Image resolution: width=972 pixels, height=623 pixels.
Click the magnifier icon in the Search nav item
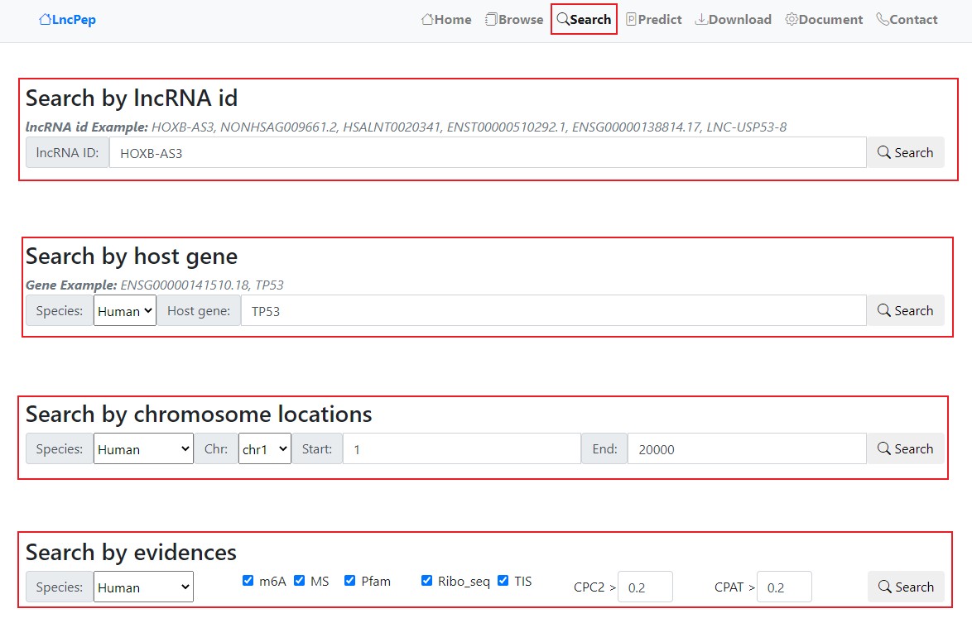(x=563, y=20)
